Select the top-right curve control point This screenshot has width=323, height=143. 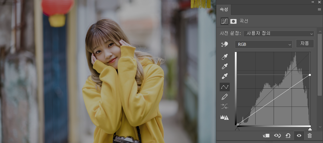pos(310,75)
